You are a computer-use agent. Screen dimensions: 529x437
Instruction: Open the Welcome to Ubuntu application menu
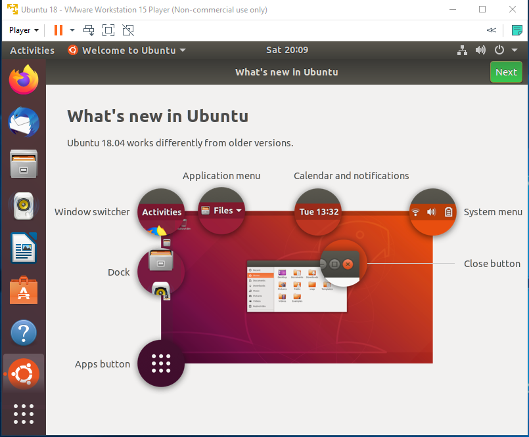tap(127, 51)
